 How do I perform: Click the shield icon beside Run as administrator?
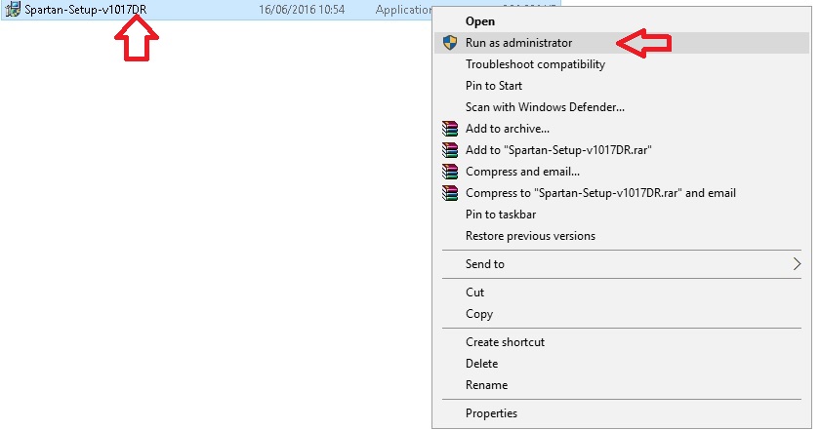click(x=450, y=43)
